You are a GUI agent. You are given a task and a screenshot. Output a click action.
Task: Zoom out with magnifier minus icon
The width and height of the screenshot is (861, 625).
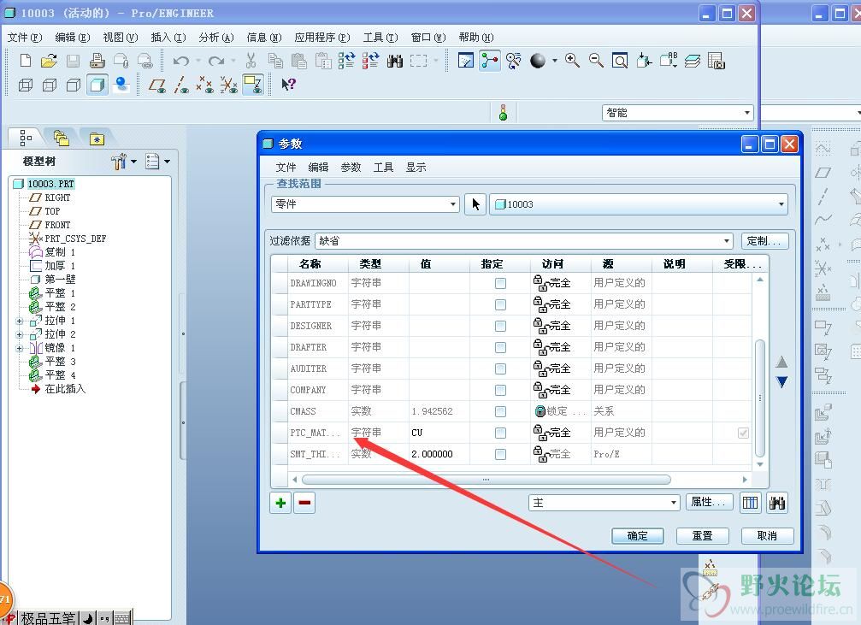tap(596, 61)
